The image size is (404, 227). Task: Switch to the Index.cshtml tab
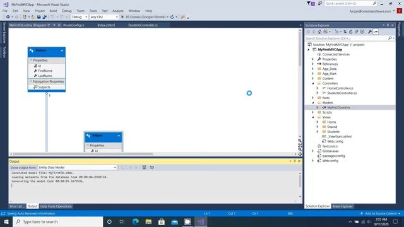pos(106,25)
